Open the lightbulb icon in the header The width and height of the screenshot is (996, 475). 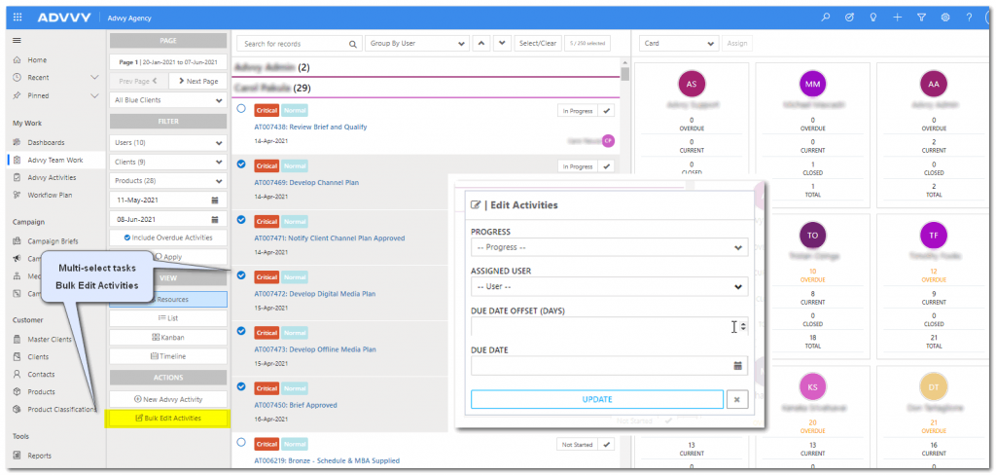[873, 18]
